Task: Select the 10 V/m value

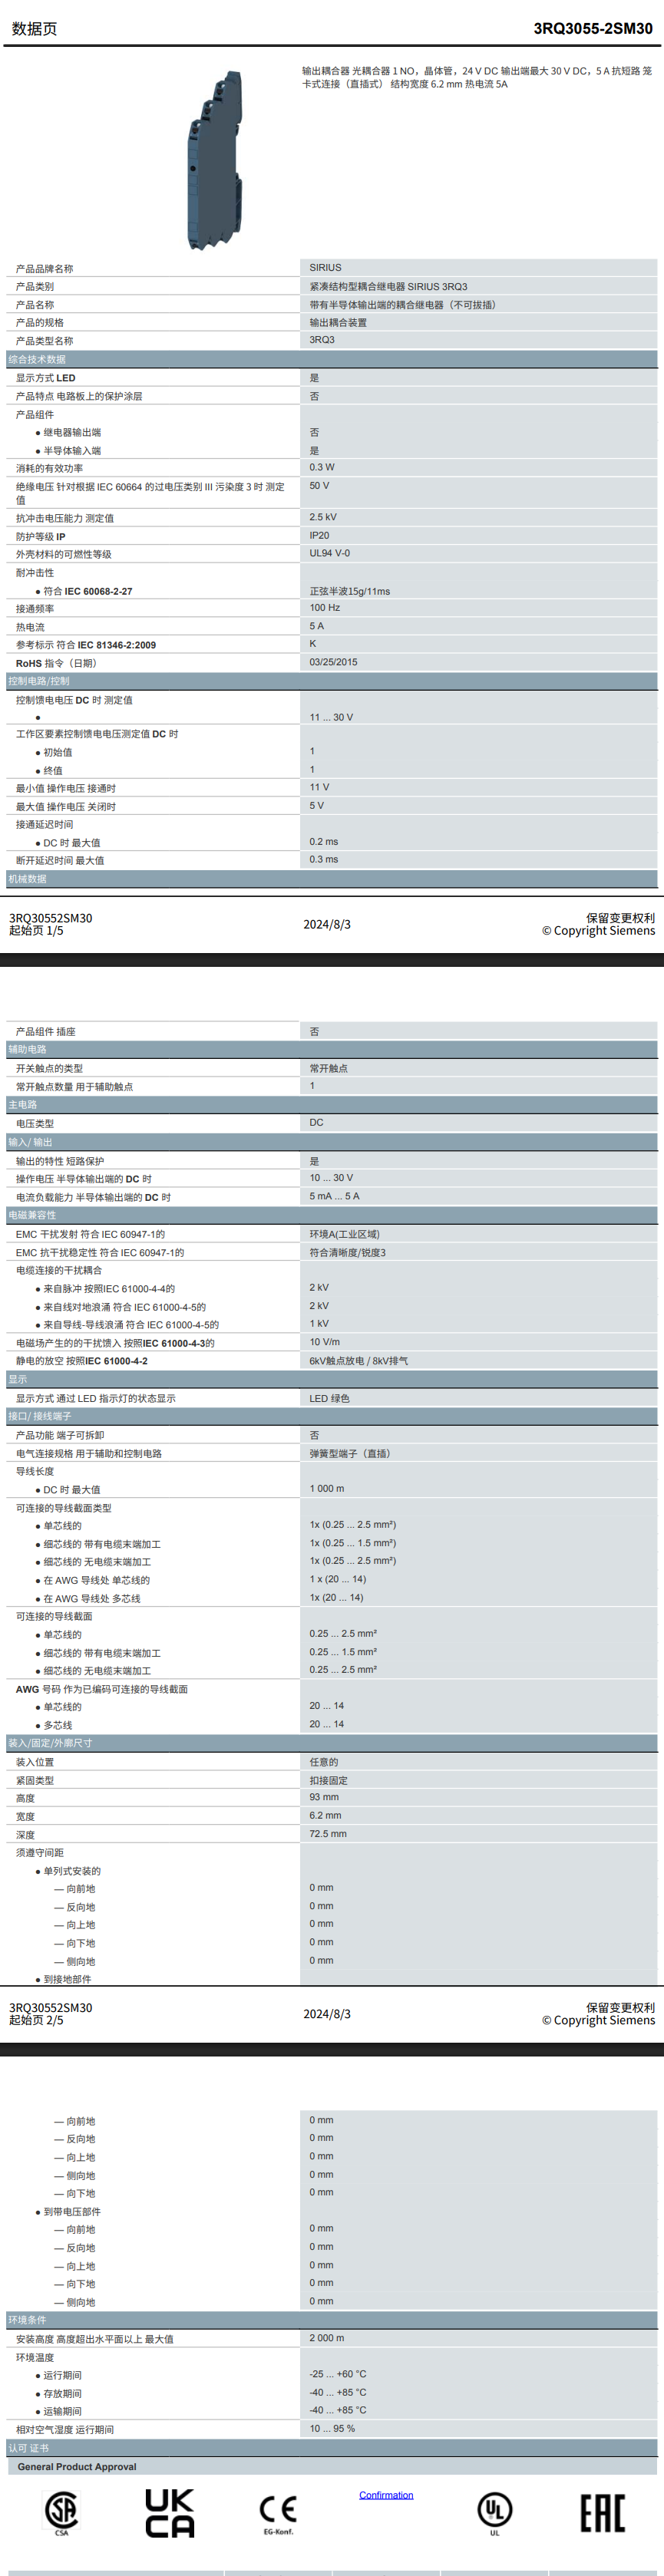Action: (x=324, y=1342)
